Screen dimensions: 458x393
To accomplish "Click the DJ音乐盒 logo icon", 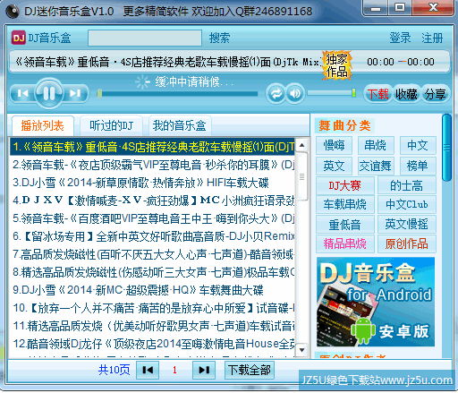I will click(x=19, y=38).
